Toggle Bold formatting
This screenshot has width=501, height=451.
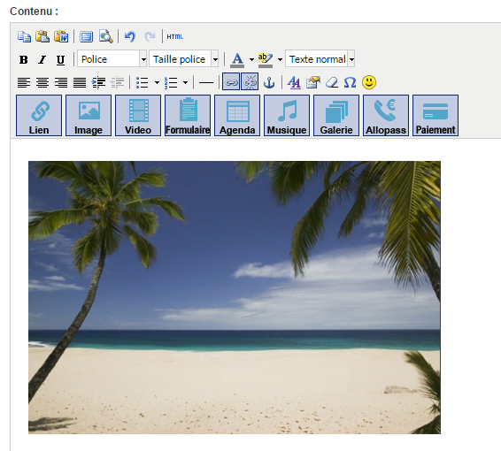click(x=23, y=59)
